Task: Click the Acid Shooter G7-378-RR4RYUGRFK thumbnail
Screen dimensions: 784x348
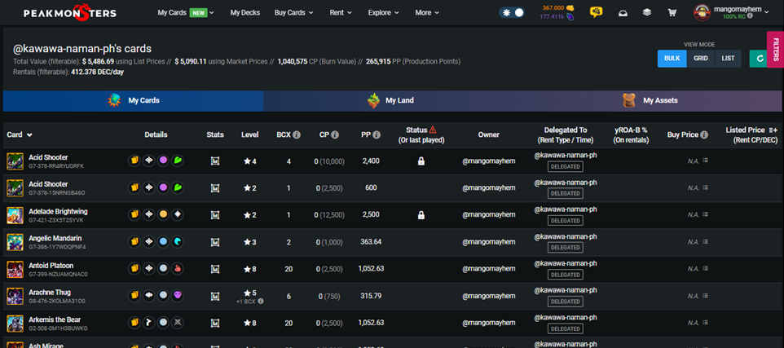Action: (x=15, y=161)
